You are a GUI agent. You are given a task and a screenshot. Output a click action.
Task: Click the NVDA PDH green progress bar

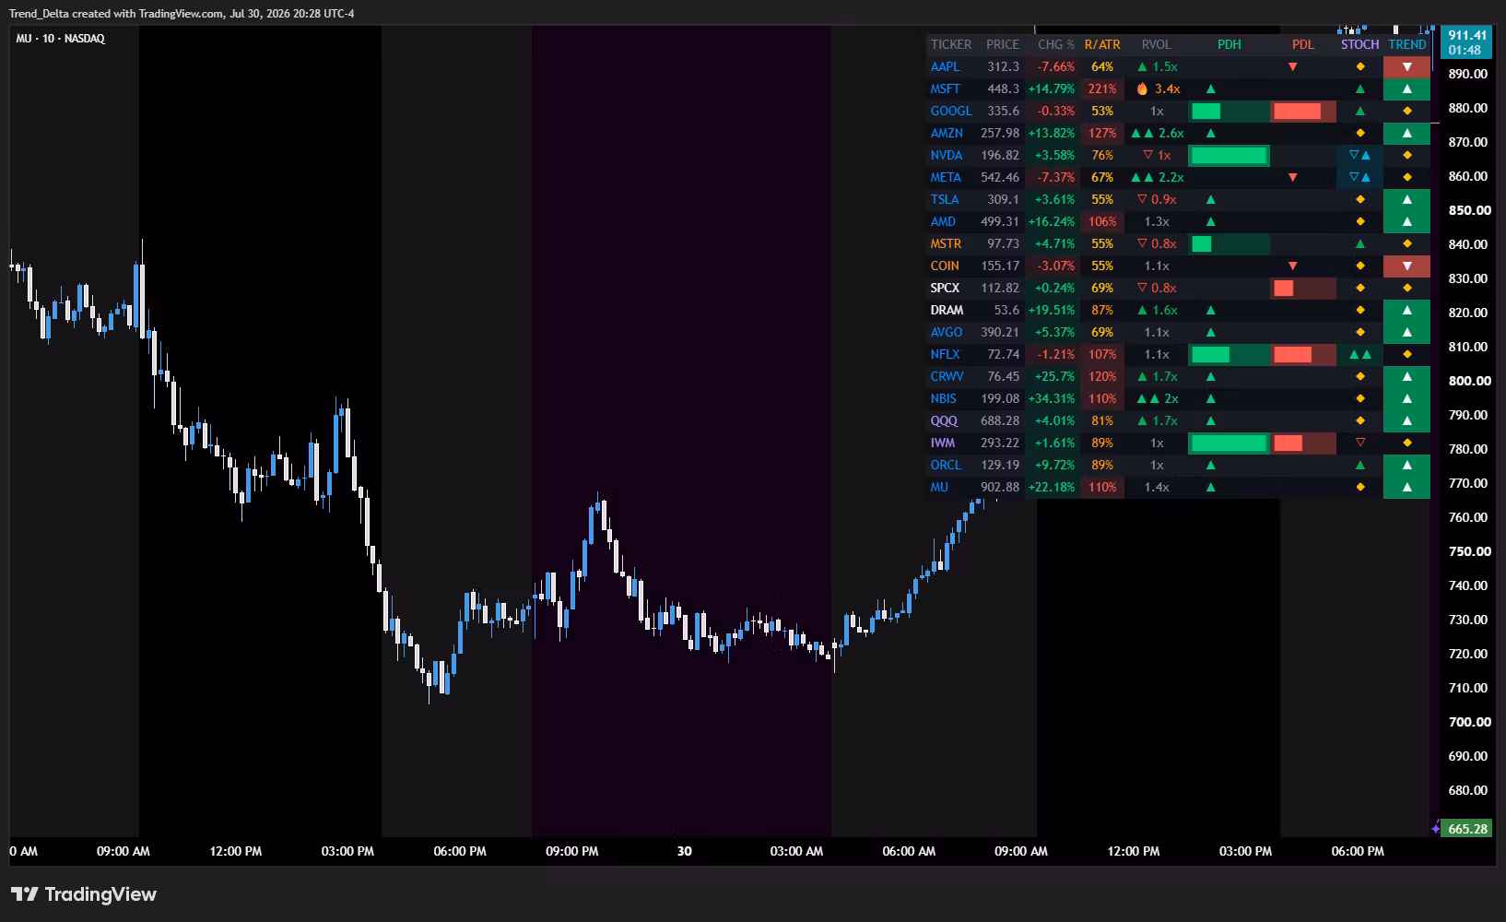(x=1229, y=155)
